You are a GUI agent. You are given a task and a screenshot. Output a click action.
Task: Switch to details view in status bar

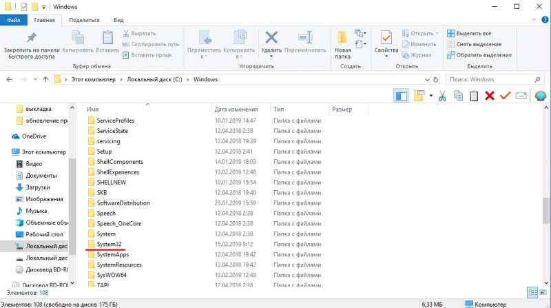(532, 293)
